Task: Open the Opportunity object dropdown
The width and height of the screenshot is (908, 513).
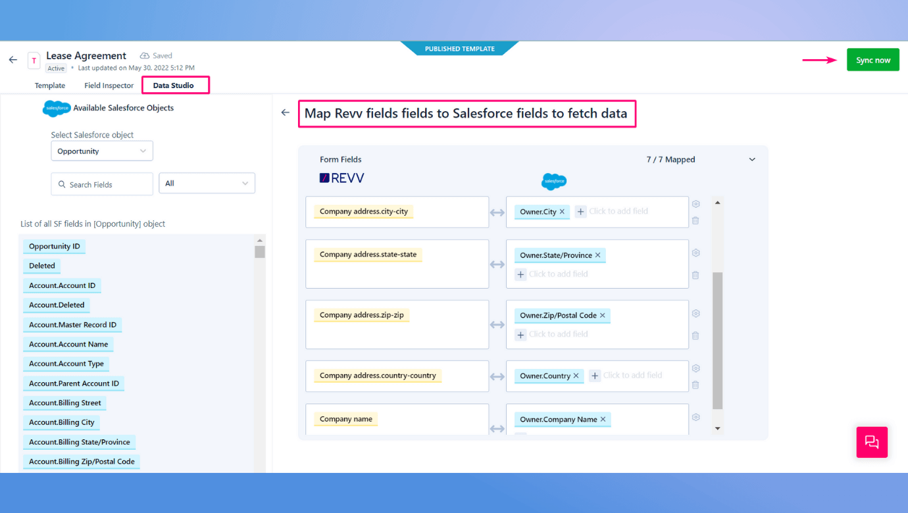Action: click(102, 151)
